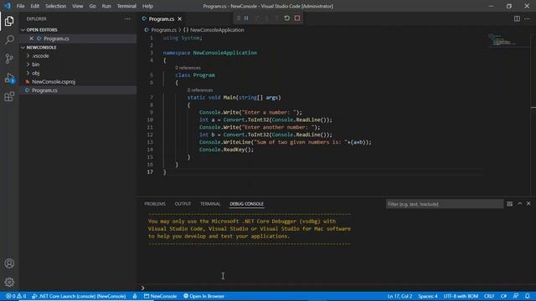Select the Program.cs editor tab
Screen dimensions: 536x301
162,18
